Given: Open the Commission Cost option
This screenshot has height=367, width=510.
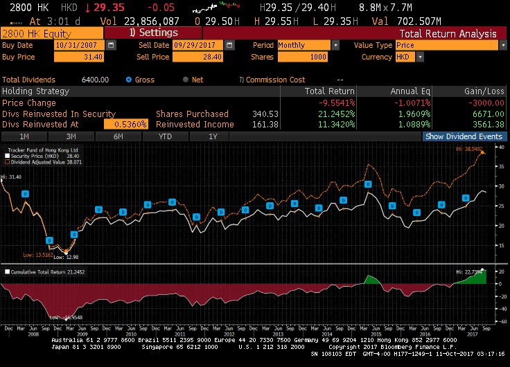Looking at the screenshot, I should (272, 80).
